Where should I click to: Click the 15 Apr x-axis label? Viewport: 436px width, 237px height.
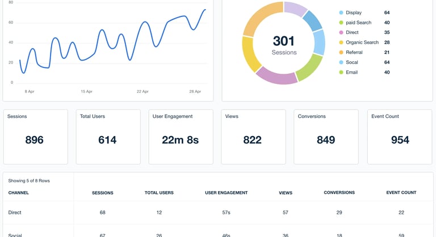pyautogui.click(x=86, y=91)
